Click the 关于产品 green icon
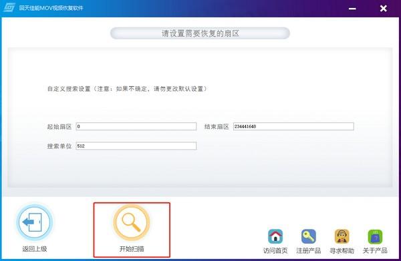Screen dimensions: 401x261 click(x=375, y=236)
